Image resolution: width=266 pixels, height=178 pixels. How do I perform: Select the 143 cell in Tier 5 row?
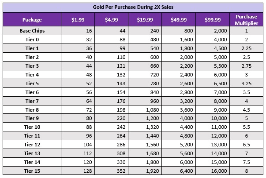(x=111, y=84)
